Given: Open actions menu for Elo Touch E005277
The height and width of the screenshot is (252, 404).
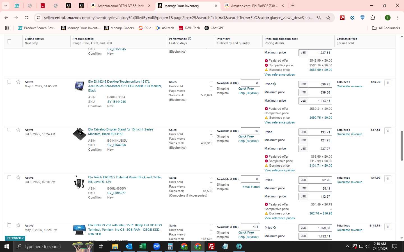Looking at the screenshot, I should (x=388, y=179).
